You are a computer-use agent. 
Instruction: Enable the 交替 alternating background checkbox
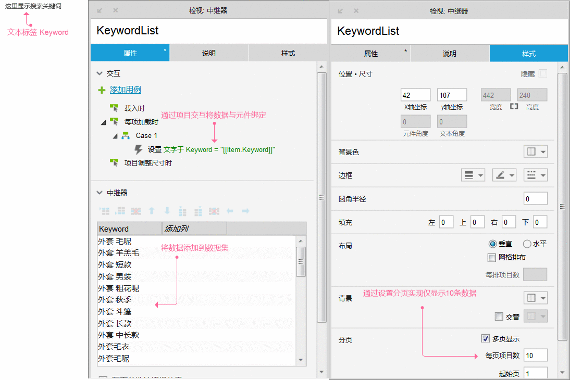(499, 316)
